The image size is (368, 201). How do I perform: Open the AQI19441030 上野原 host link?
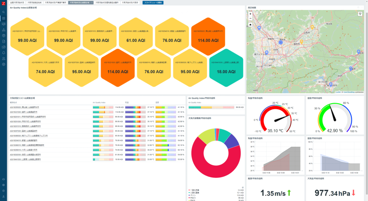tap(25, 159)
